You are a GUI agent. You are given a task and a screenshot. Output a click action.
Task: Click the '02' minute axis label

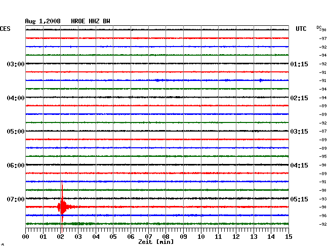click(60, 236)
